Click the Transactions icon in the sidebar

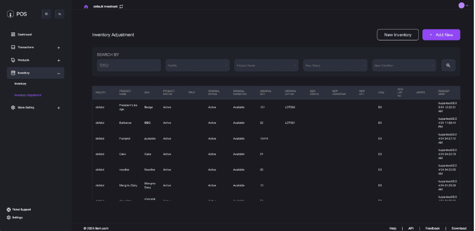click(x=13, y=47)
